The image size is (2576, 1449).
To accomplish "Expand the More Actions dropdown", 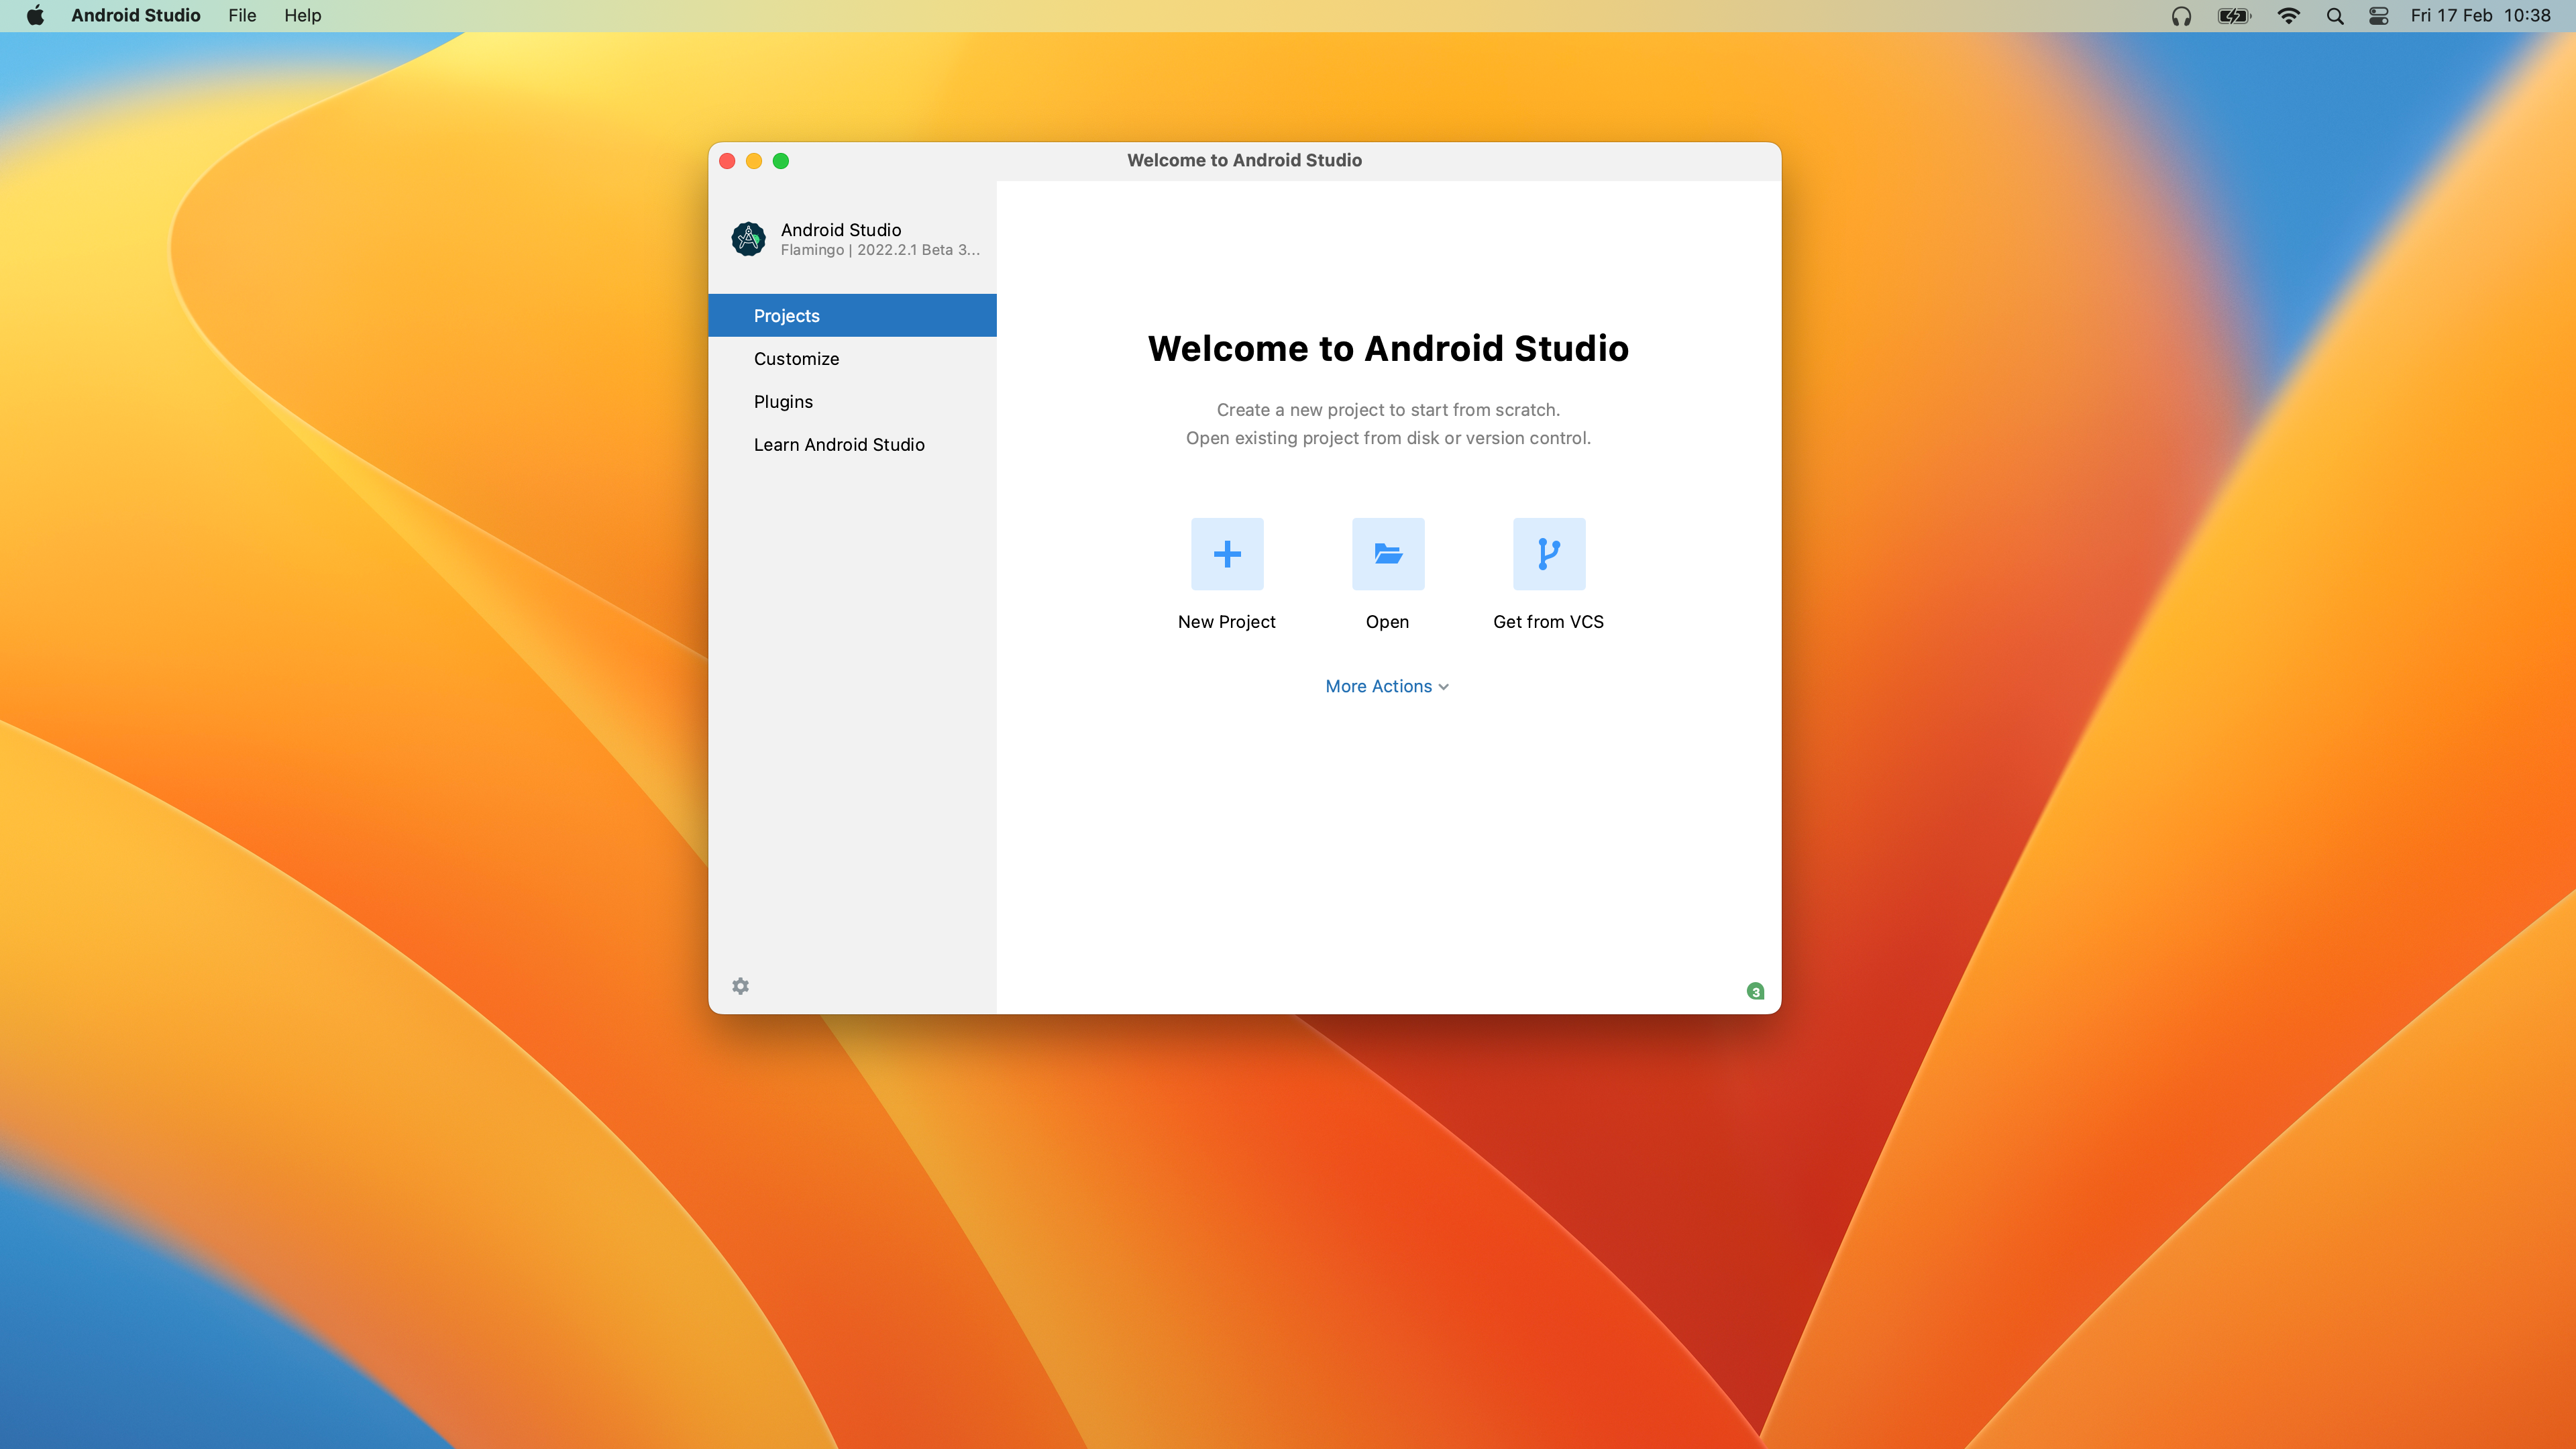I will tap(1387, 686).
